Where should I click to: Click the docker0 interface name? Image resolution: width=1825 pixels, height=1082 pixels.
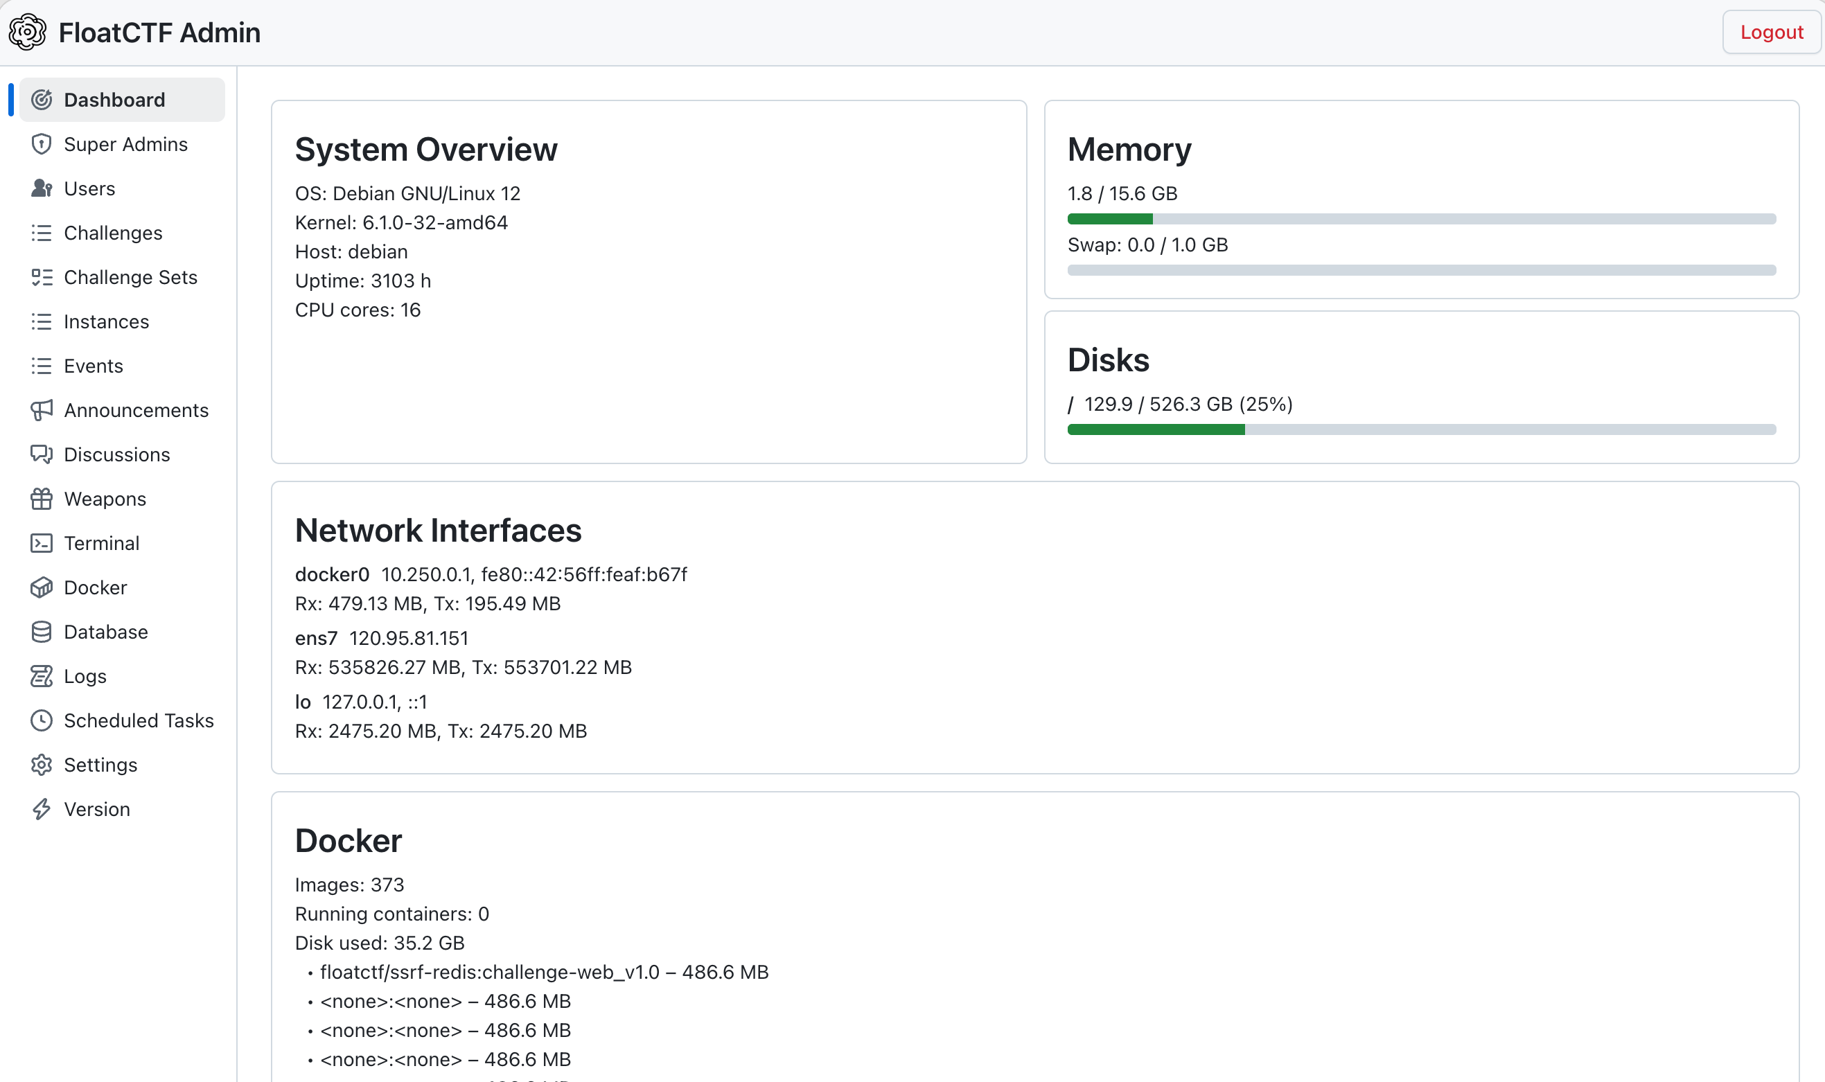tap(332, 575)
